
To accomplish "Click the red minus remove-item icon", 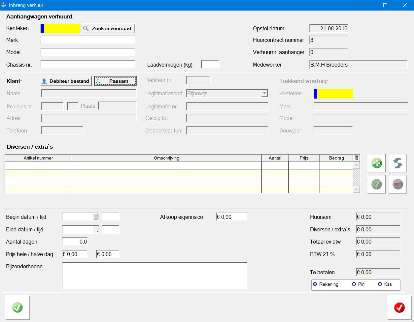I will (397, 184).
